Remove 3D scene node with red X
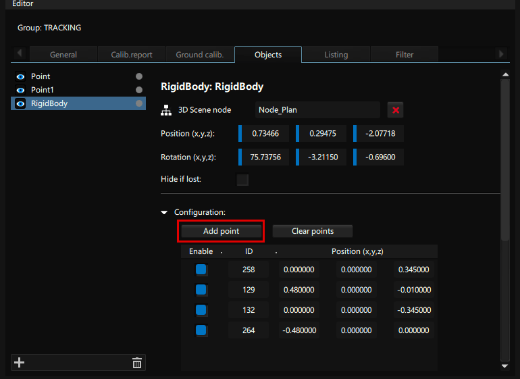The image size is (520, 379). (395, 110)
